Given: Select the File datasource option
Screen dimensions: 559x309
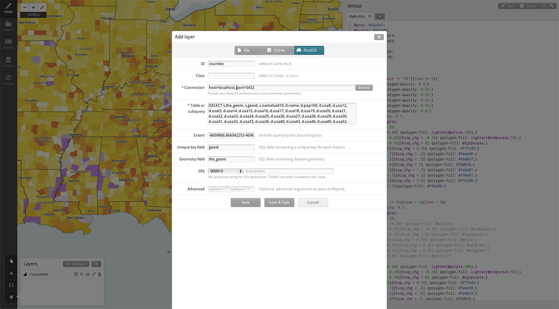Looking at the screenshot, I should coord(249,50).
